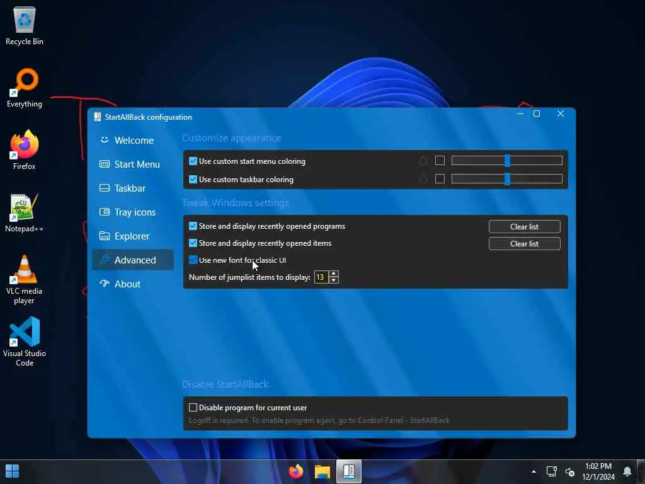Clear list of recently opened items

(x=525, y=244)
